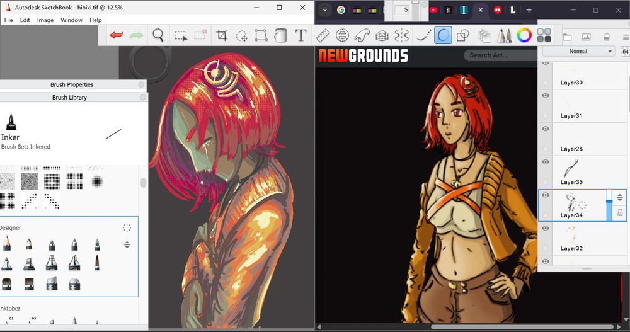
Task: Click the Layer34 opacity slider bar
Action: tap(609, 205)
